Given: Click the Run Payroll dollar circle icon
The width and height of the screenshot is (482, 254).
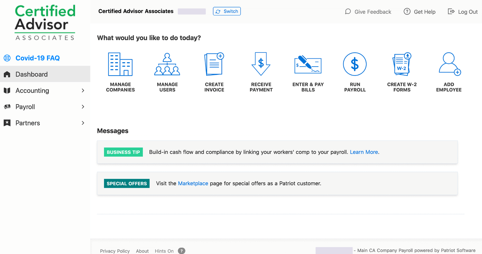Looking at the screenshot, I should 355,64.
